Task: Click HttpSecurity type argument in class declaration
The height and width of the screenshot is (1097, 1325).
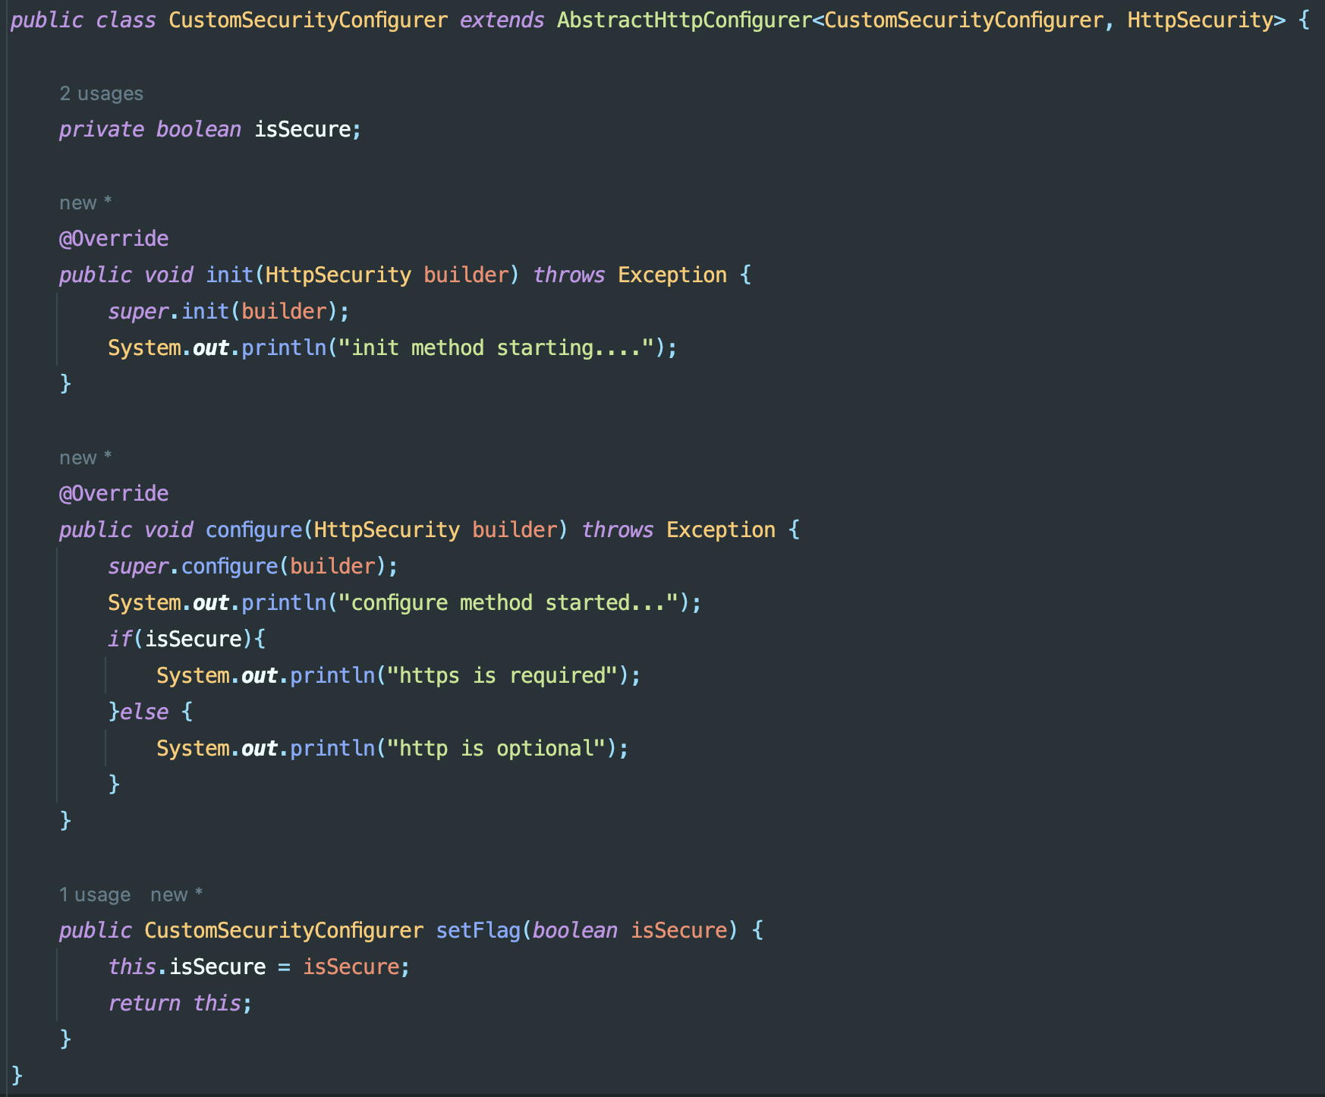Action: pos(1200,20)
